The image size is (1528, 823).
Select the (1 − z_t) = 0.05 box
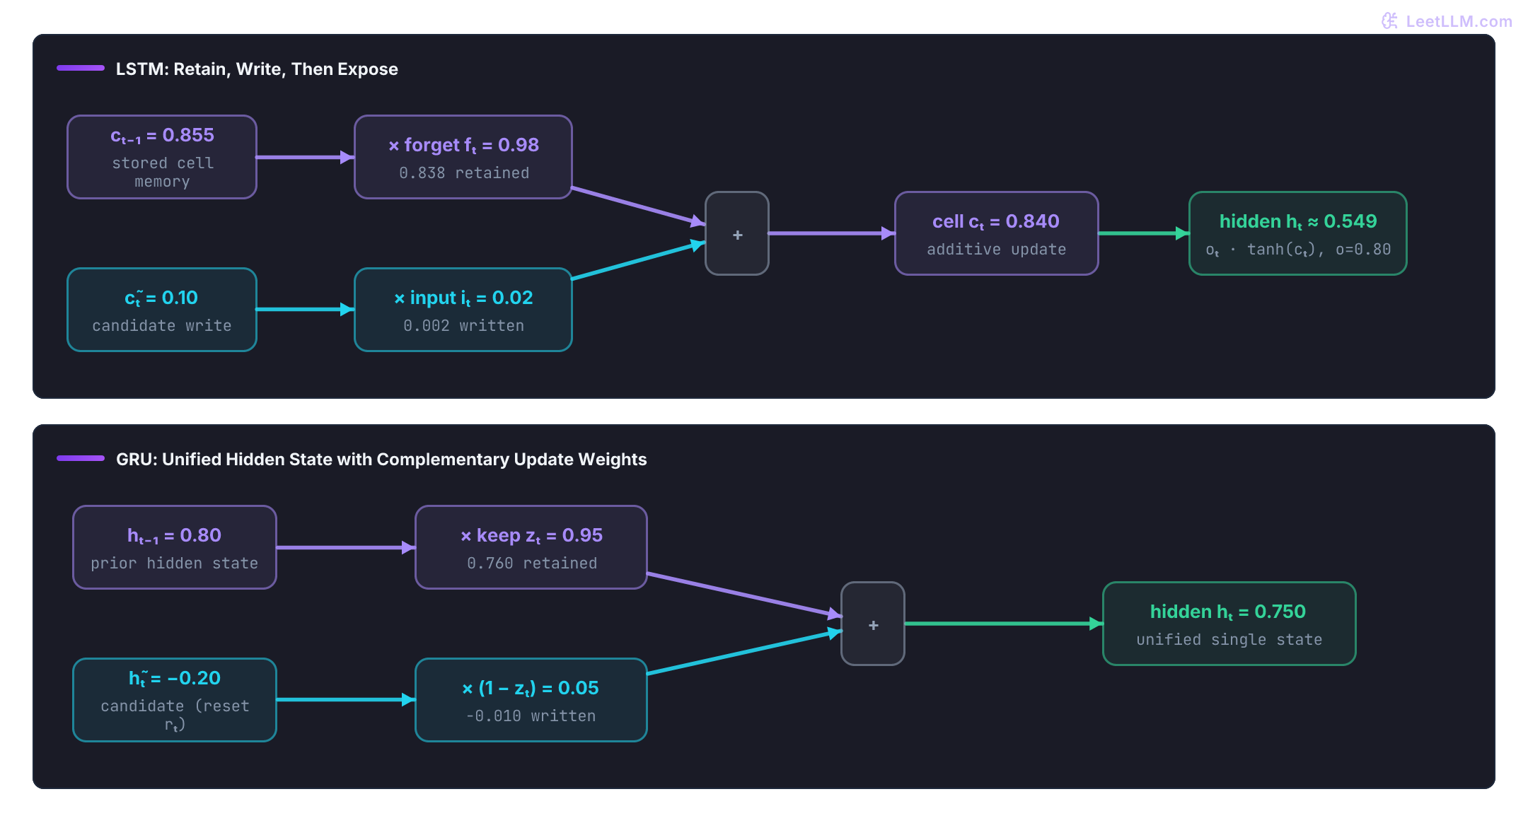point(531,700)
